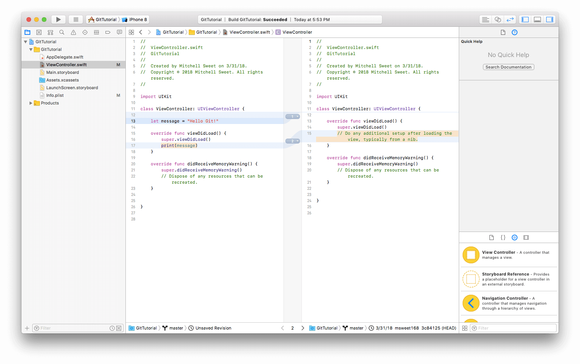
Task: Open Main.storyboard in the navigator
Action: point(63,72)
